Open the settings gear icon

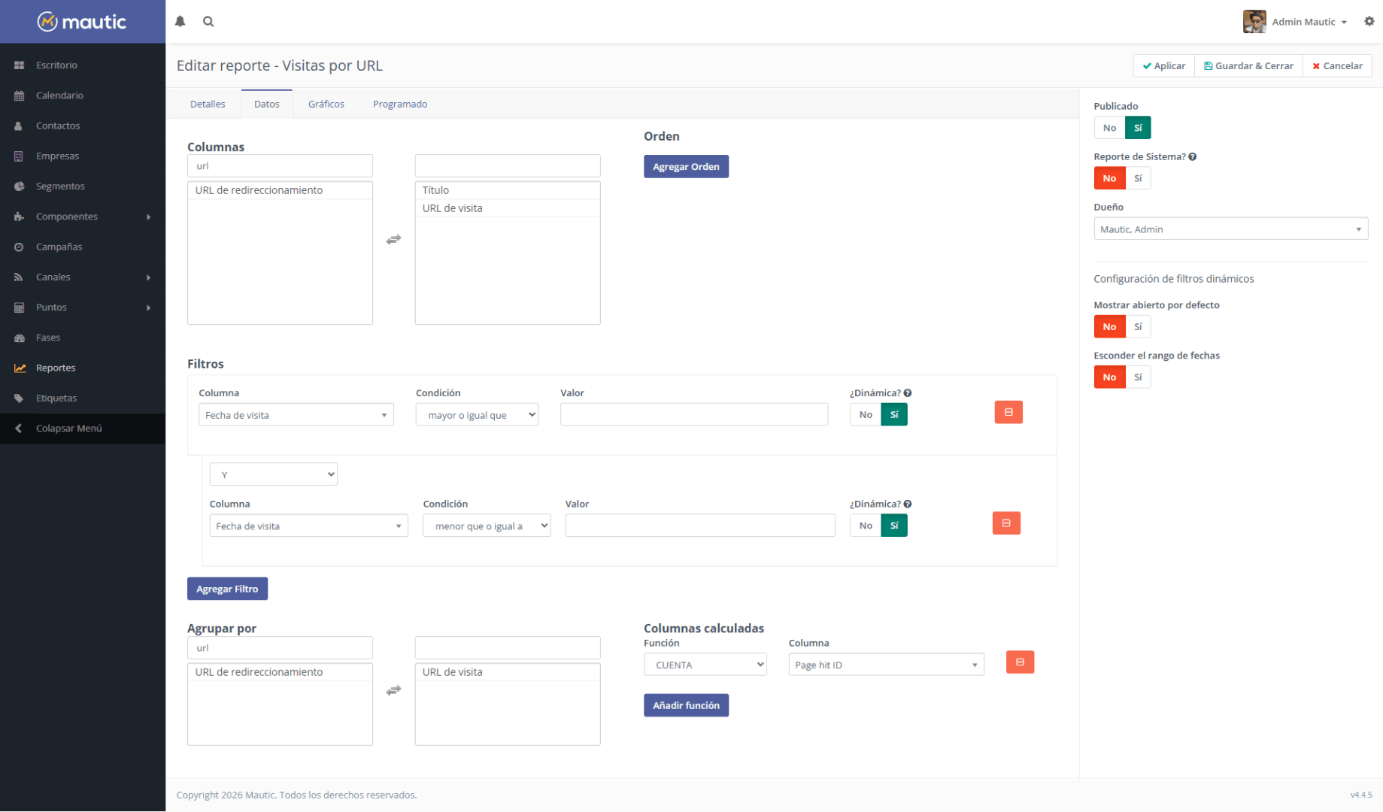pyautogui.click(x=1369, y=22)
